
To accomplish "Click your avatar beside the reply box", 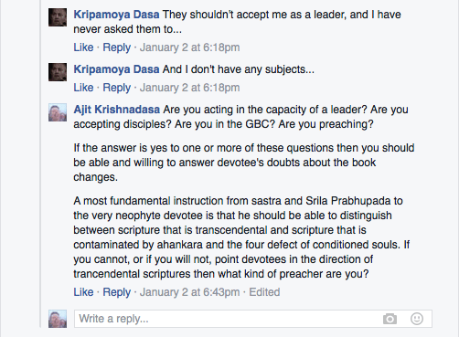I will [58, 319].
